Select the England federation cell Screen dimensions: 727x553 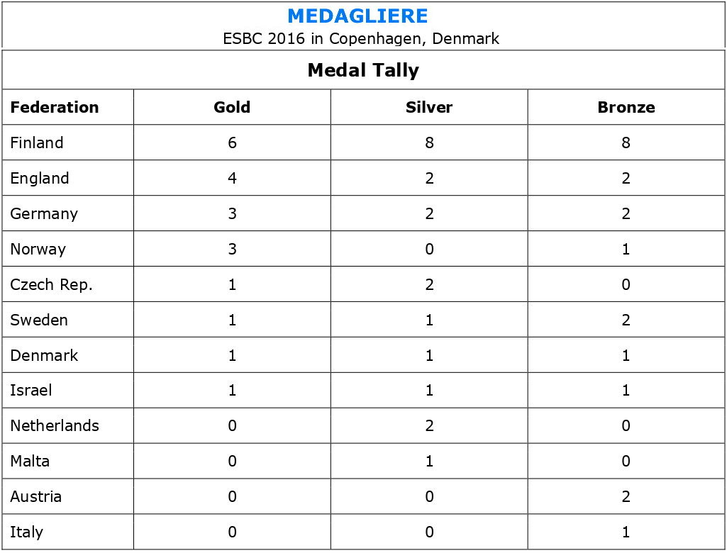tap(40, 179)
